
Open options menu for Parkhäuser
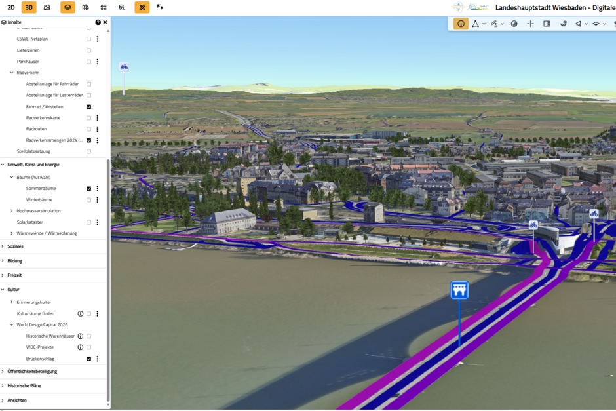coord(98,62)
